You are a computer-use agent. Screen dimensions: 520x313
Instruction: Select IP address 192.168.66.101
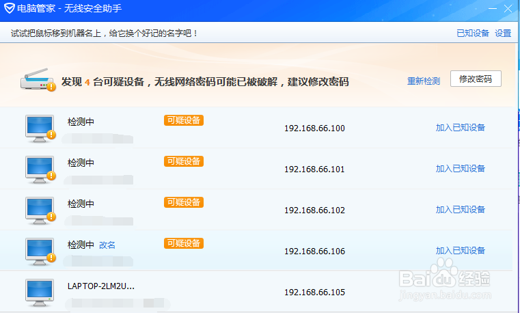click(314, 169)
